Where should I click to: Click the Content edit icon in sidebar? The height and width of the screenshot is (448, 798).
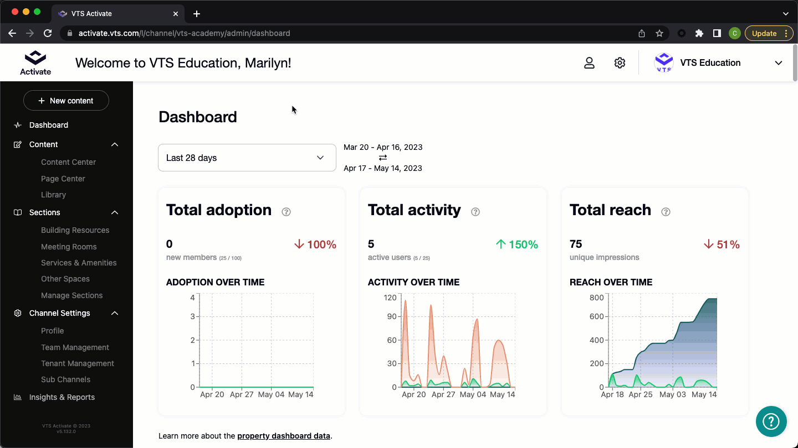click(18, 144)
